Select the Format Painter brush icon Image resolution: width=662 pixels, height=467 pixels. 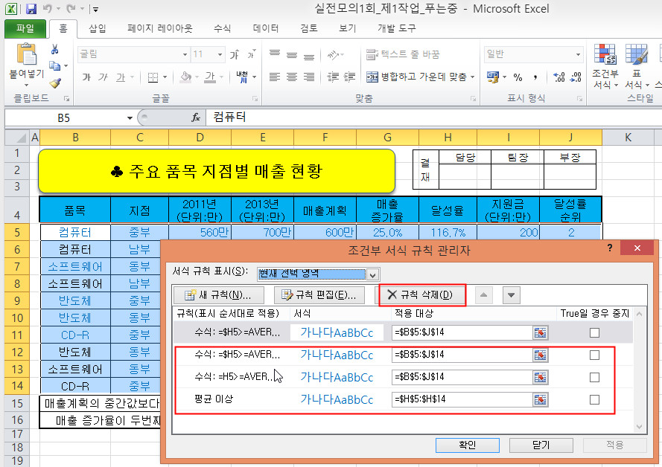[54, 83]
